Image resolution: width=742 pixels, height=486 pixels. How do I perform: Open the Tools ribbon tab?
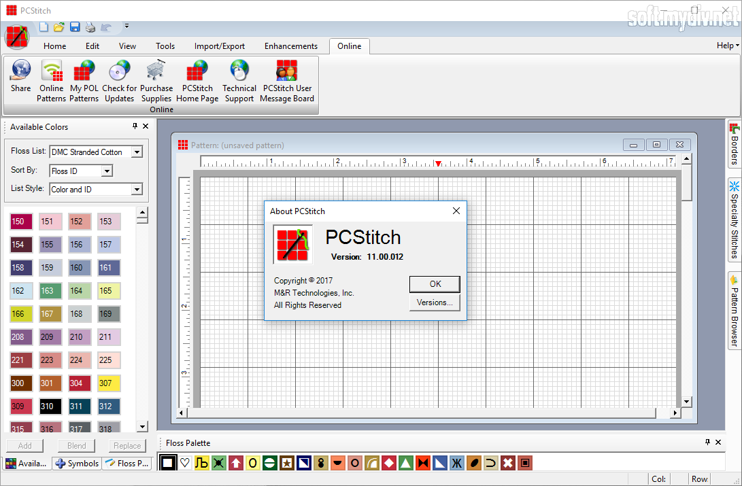tap(165, 46)
